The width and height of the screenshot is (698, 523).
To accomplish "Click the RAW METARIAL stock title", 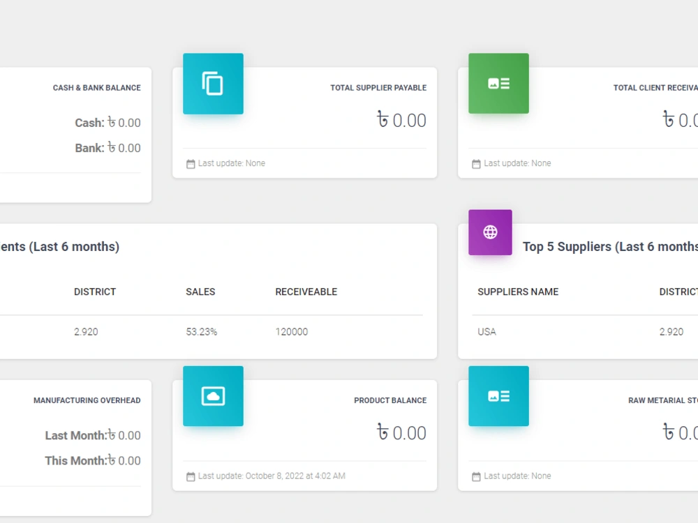I will coord(663,400).
